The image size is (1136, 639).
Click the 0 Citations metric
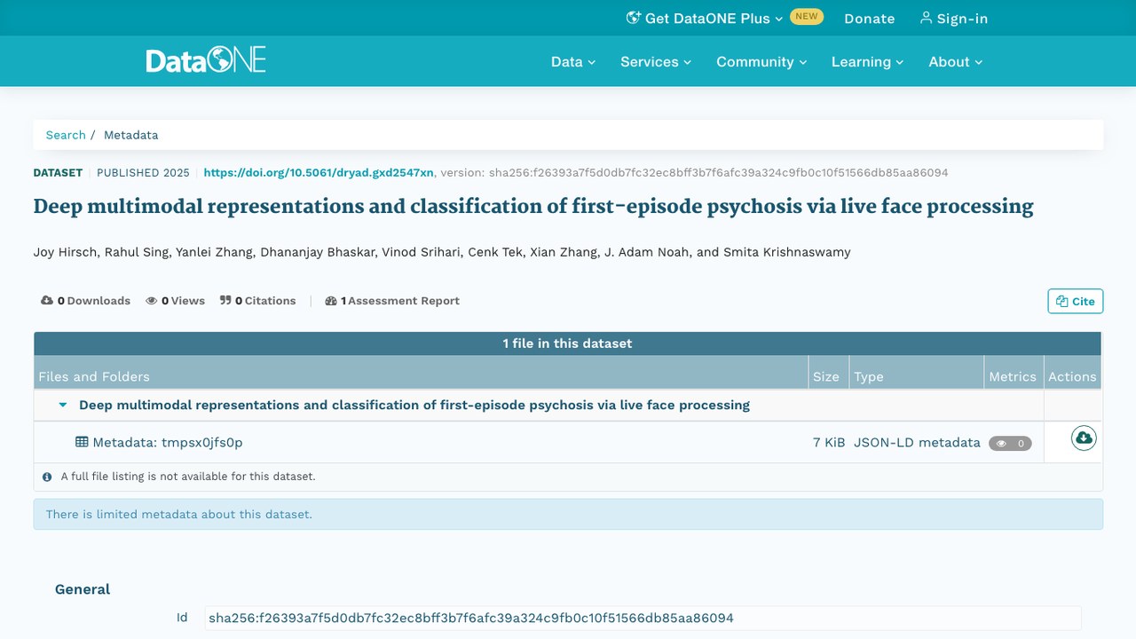pos(257,301)
